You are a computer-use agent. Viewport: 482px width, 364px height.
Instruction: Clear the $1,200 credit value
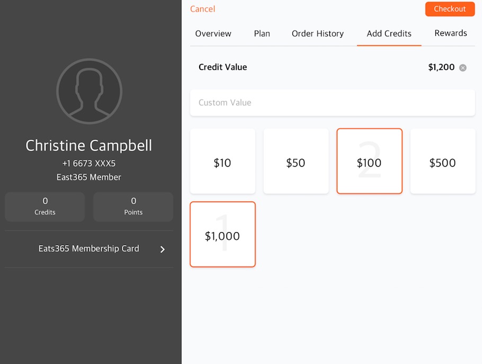(462, 68)
